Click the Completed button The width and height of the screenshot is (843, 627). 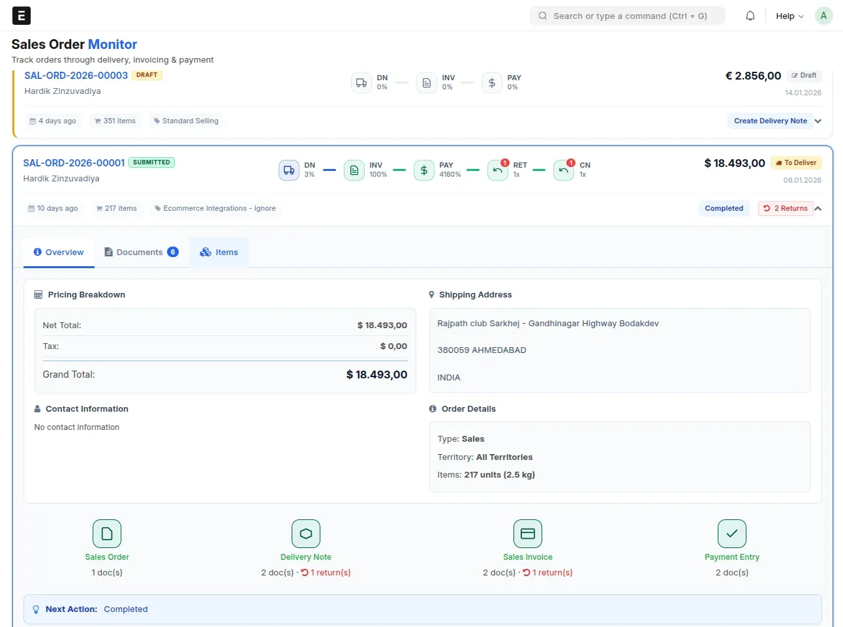(x=724, y=208)
